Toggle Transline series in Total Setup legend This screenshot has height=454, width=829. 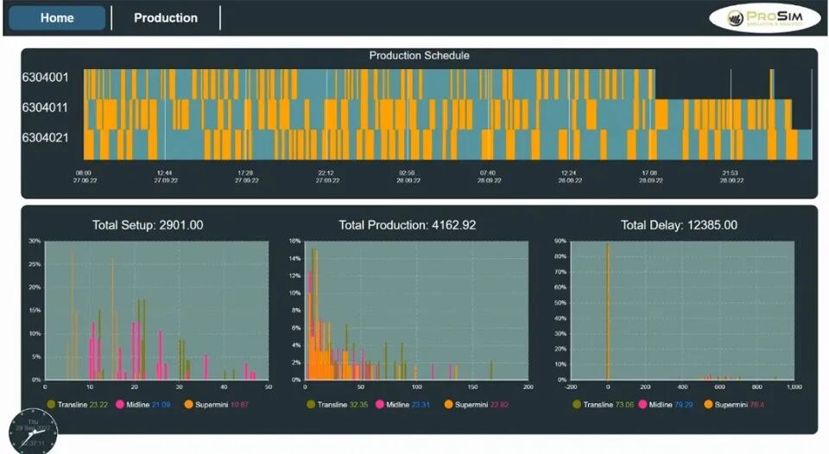[x=77, y=404]
